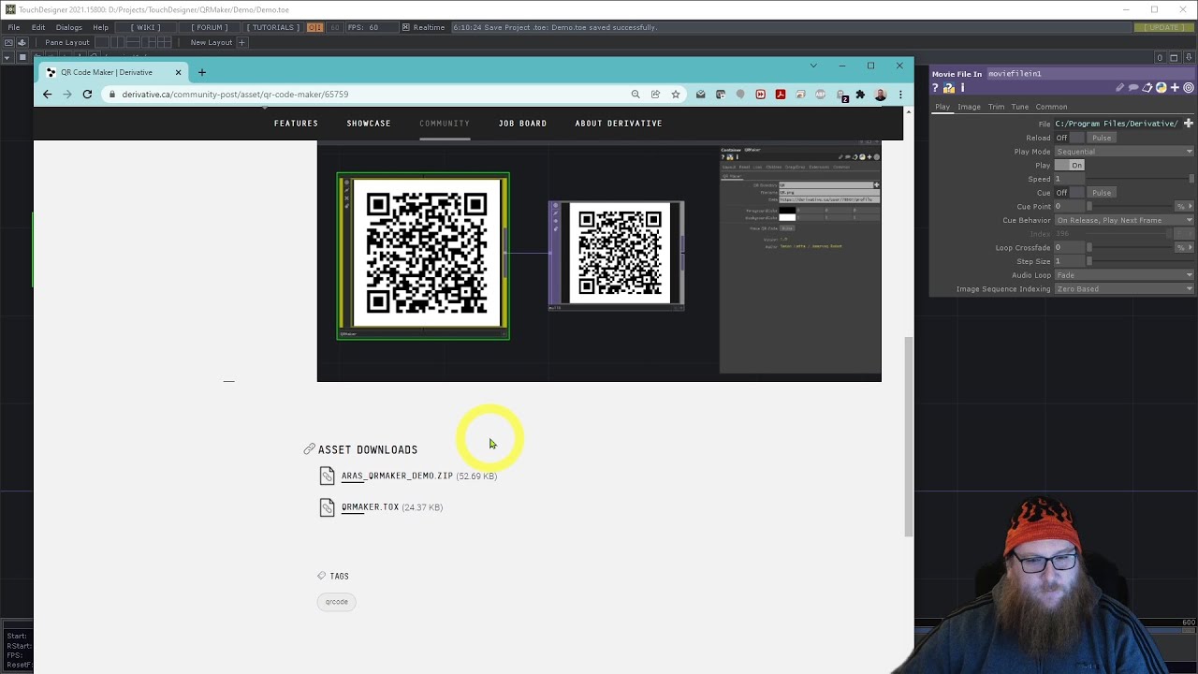Viewport: 1198px width, 674px height.
Task: Switch to the Trim parameter tab
Action: tap(996, 107)
